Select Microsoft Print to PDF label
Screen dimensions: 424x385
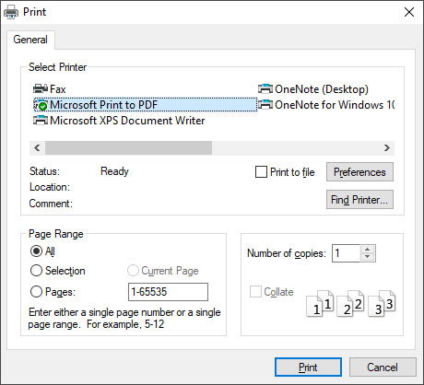pos(103,105)
